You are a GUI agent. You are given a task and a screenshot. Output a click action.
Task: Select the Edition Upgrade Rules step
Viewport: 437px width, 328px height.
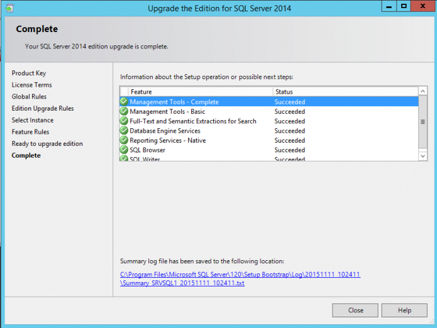point(43,109)
